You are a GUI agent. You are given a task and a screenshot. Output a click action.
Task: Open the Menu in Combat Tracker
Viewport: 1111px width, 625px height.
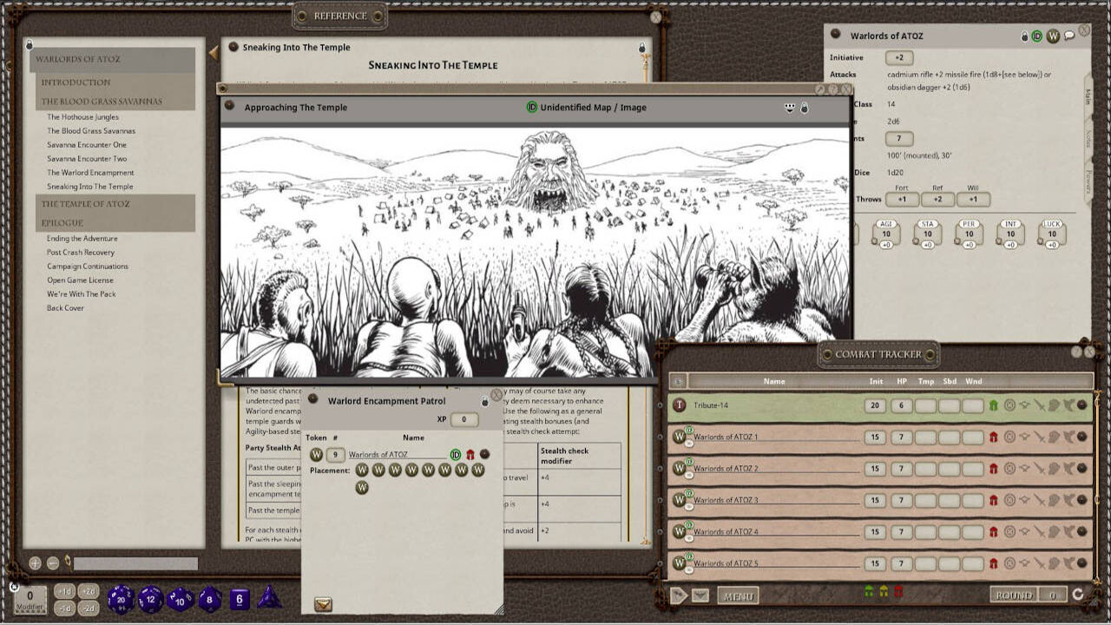pyautogui.click(x=740, y=595)
